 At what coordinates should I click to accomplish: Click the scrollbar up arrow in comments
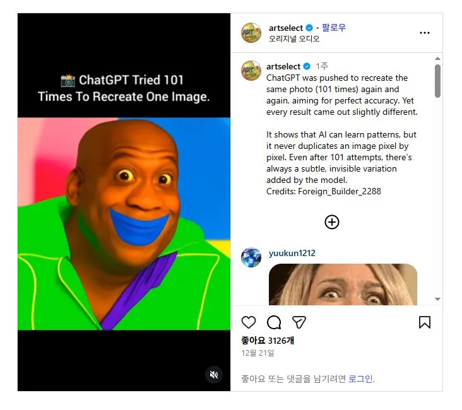pyautogui.click(x=437, y=59)
